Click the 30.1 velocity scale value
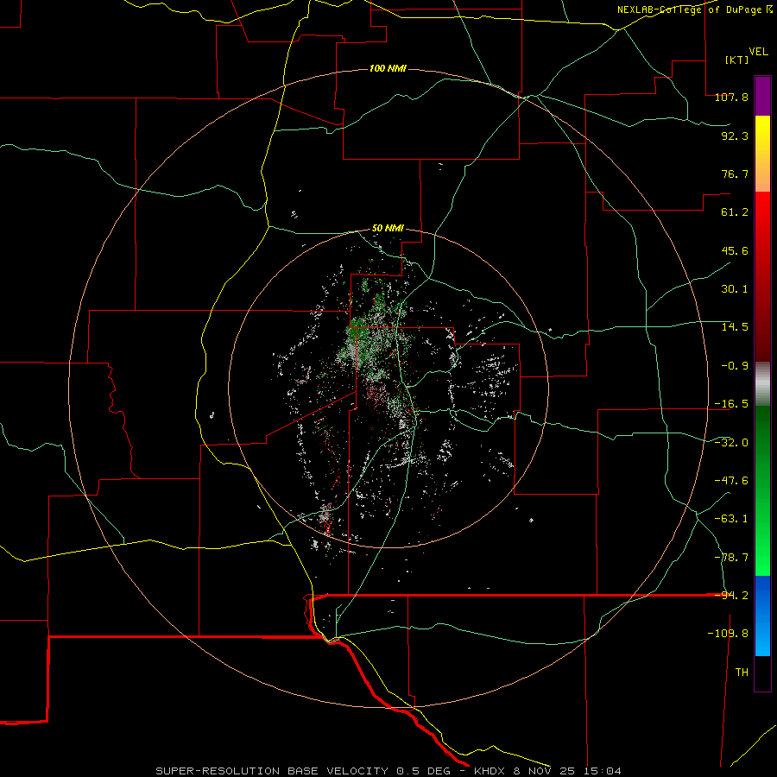 click(735, 289)
